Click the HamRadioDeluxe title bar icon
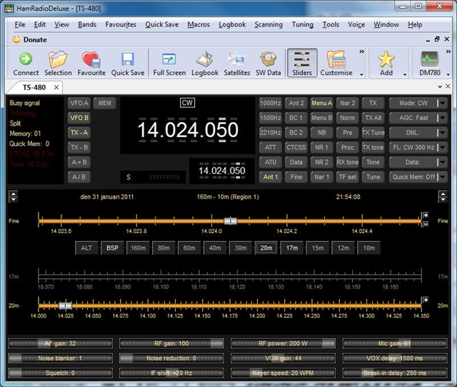 tap(9, 8)
